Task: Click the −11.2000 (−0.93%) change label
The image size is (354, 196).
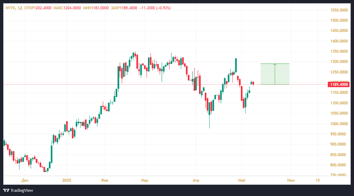Action: click(x=156, y=8)
